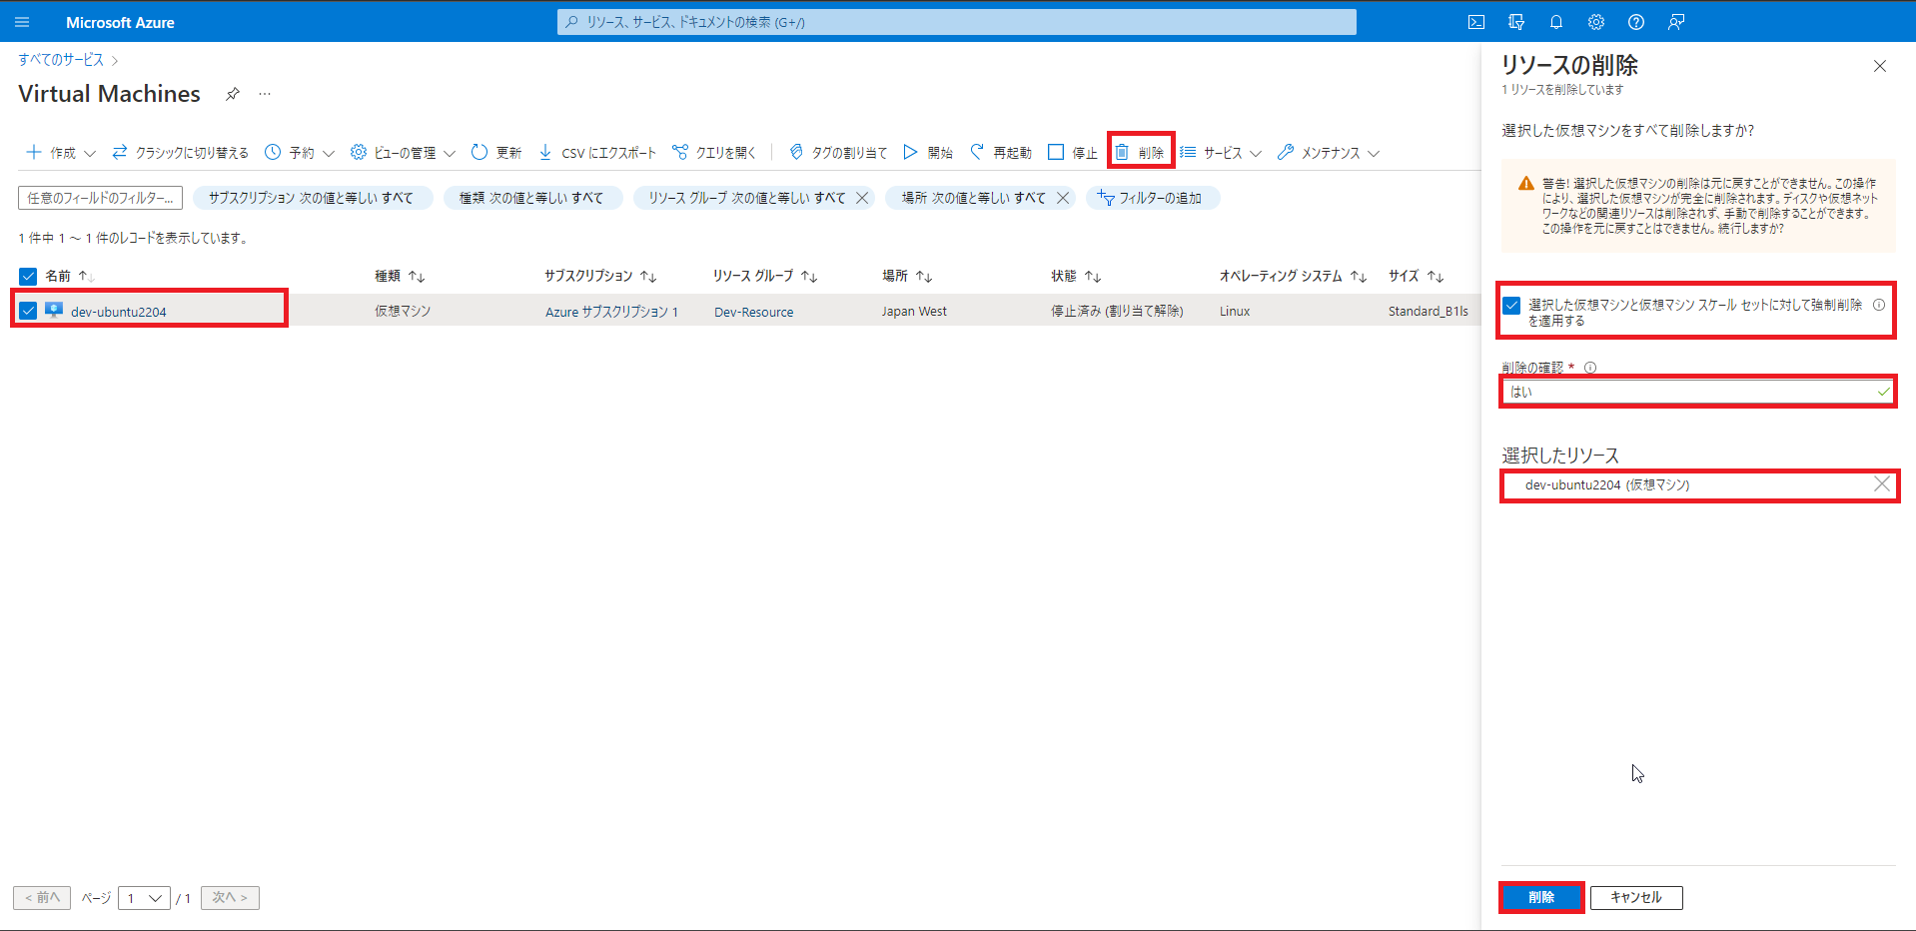This screenshot has height=931, width=1916.
Task: Sort by 場所 column header
Action: [x=907, y=276]
